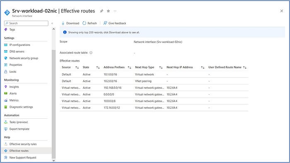Image resolution: width=290 pixels, height=163 pixels.
Task: Sort by Address Prefixes column arrows
Action: pos(129,67)
